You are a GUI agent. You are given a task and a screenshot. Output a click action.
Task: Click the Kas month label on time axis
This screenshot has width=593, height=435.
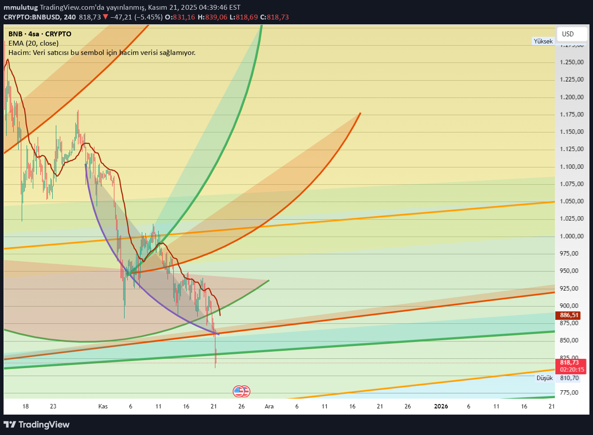click(x=103, y=406)
